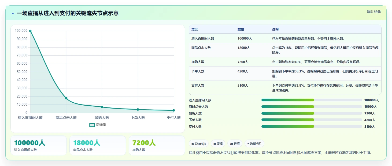
Task: Select the 商品点击人数 data point on the curve
Action: pos(66,98)
